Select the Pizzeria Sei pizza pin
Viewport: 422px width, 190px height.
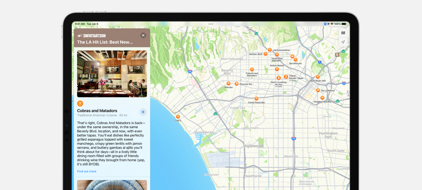(x=237, y=84)
